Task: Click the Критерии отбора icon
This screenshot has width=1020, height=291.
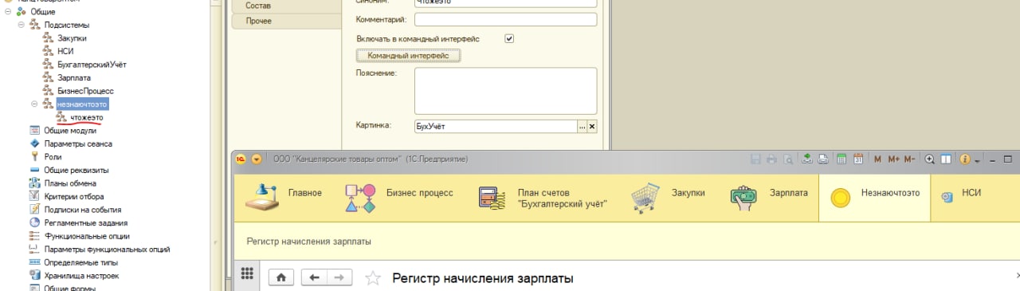Action: [34, 196]
